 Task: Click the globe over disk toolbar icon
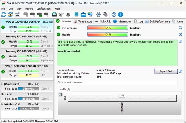55,15
